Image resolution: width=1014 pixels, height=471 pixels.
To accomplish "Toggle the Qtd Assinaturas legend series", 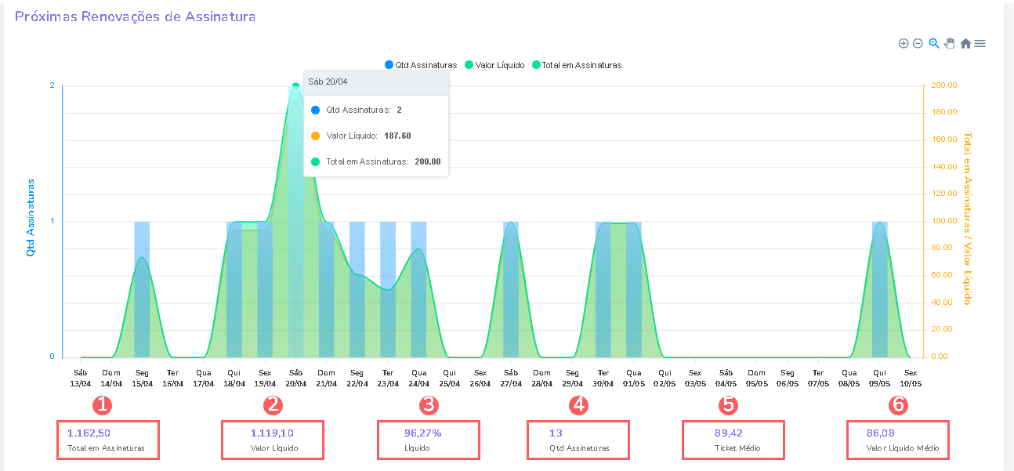I will point(421,65).
